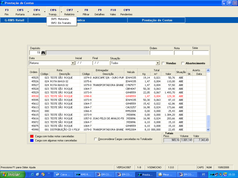238x178 pixels.
Task: Open Internet Explorer from quick launch
Action: [32, 175]
